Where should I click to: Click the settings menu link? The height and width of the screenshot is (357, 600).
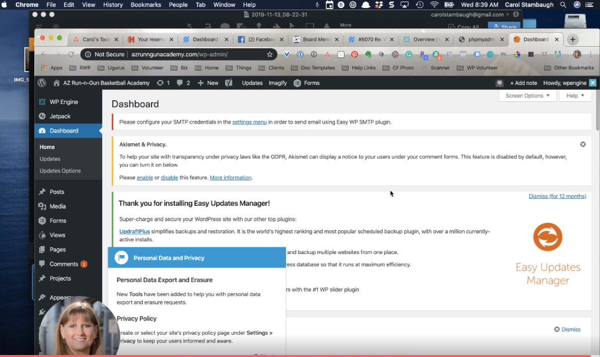click(249, 122)
